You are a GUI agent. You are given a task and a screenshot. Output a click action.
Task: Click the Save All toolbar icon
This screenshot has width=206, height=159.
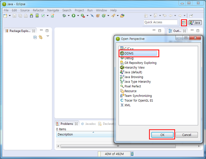[x=20, y=16]
